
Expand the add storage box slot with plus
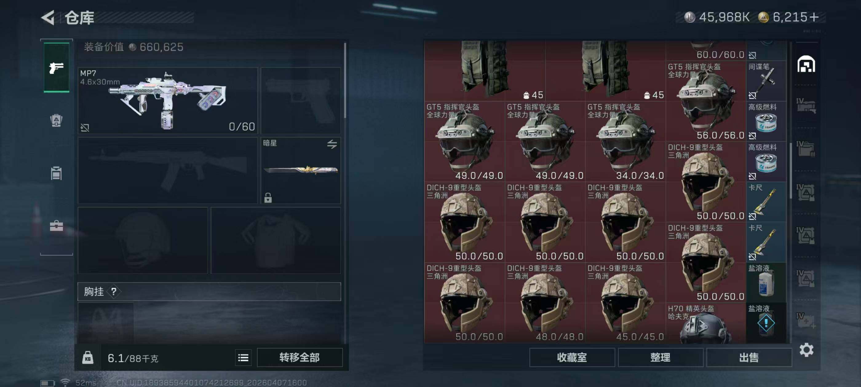pos(806,321)
